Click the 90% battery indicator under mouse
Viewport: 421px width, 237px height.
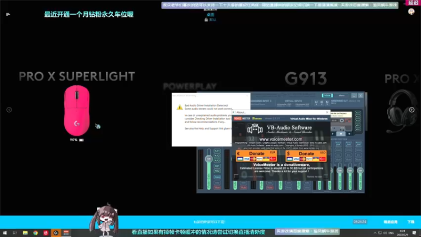[x=77, y=140]
